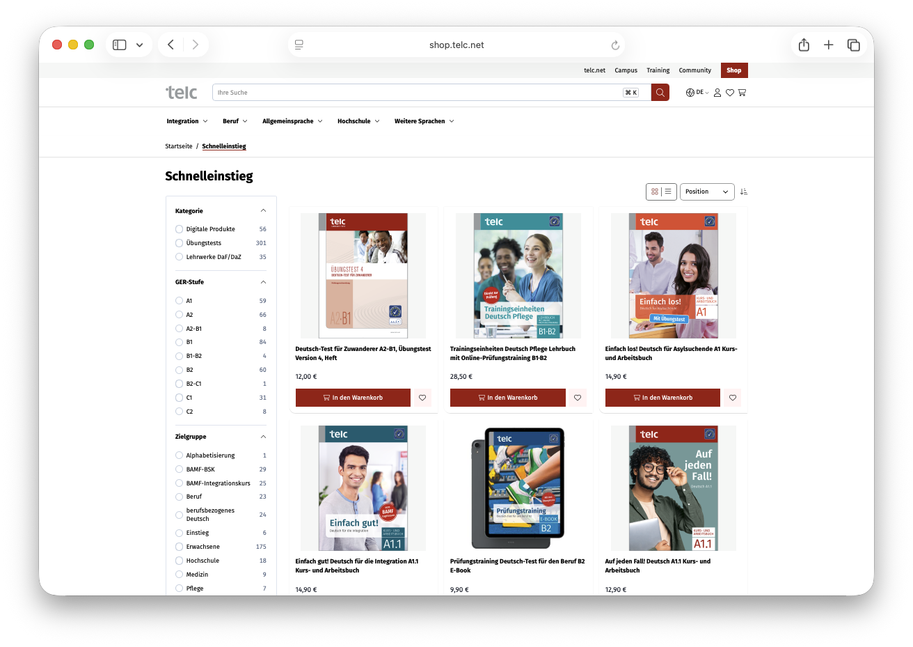Open Community top link
This screenshot has height=647, width=913.
[x=694, y=70]
